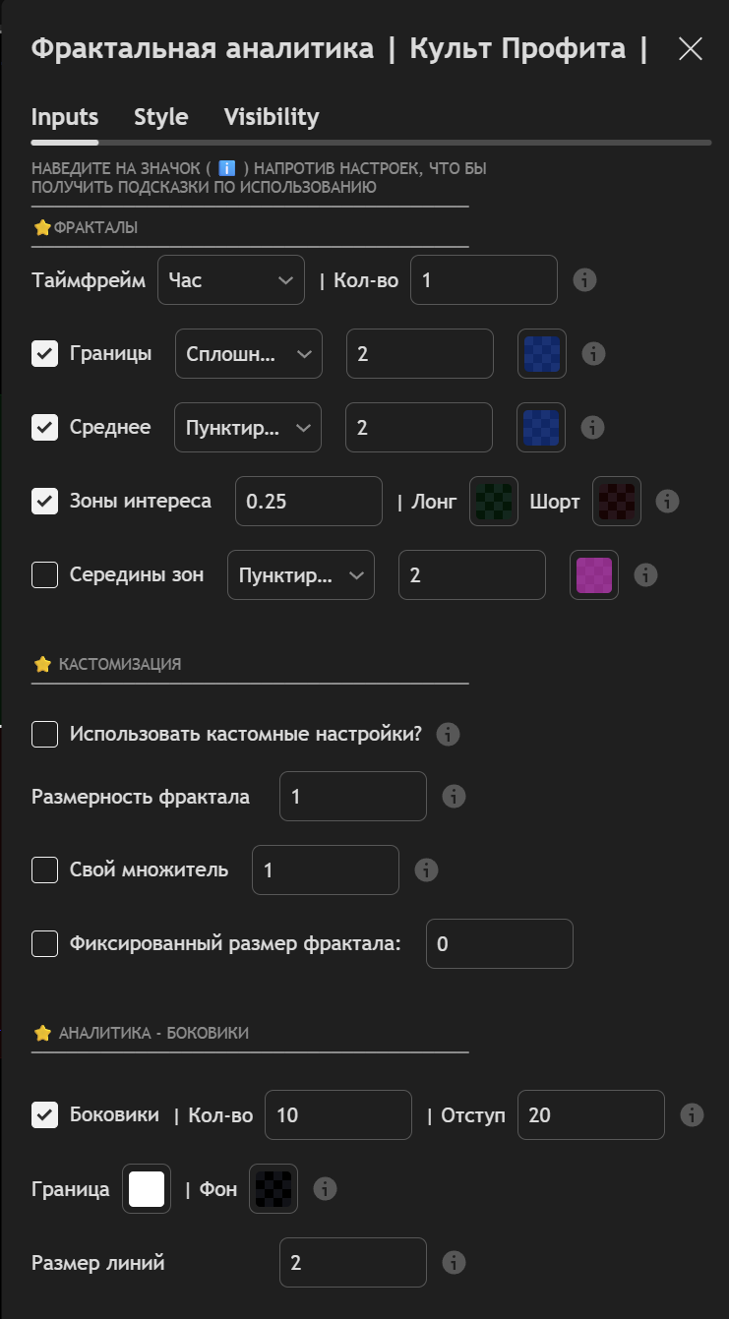The image size is (729, 1319).
Task: Uncheck the Границы checkbox
Action: (44, 354)
